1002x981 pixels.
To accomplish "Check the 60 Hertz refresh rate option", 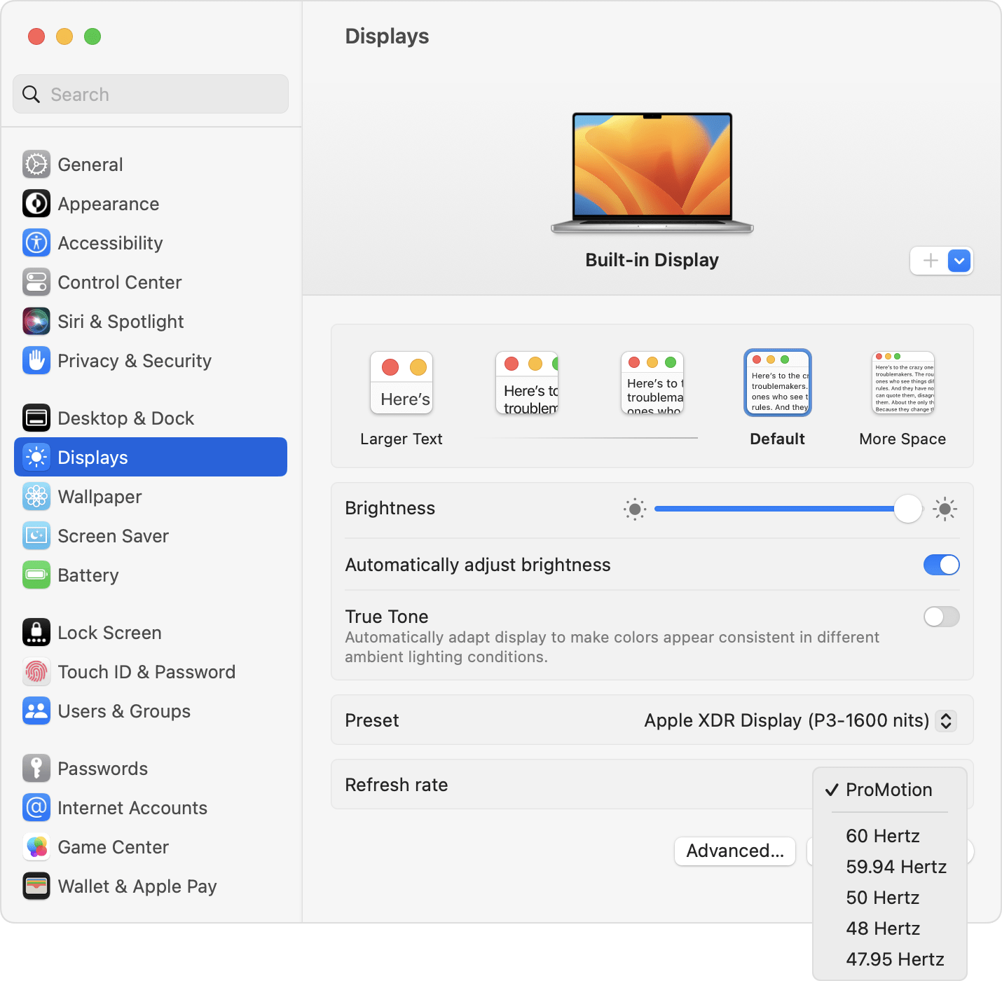I will pyautogui.click(x=883, y=835).
